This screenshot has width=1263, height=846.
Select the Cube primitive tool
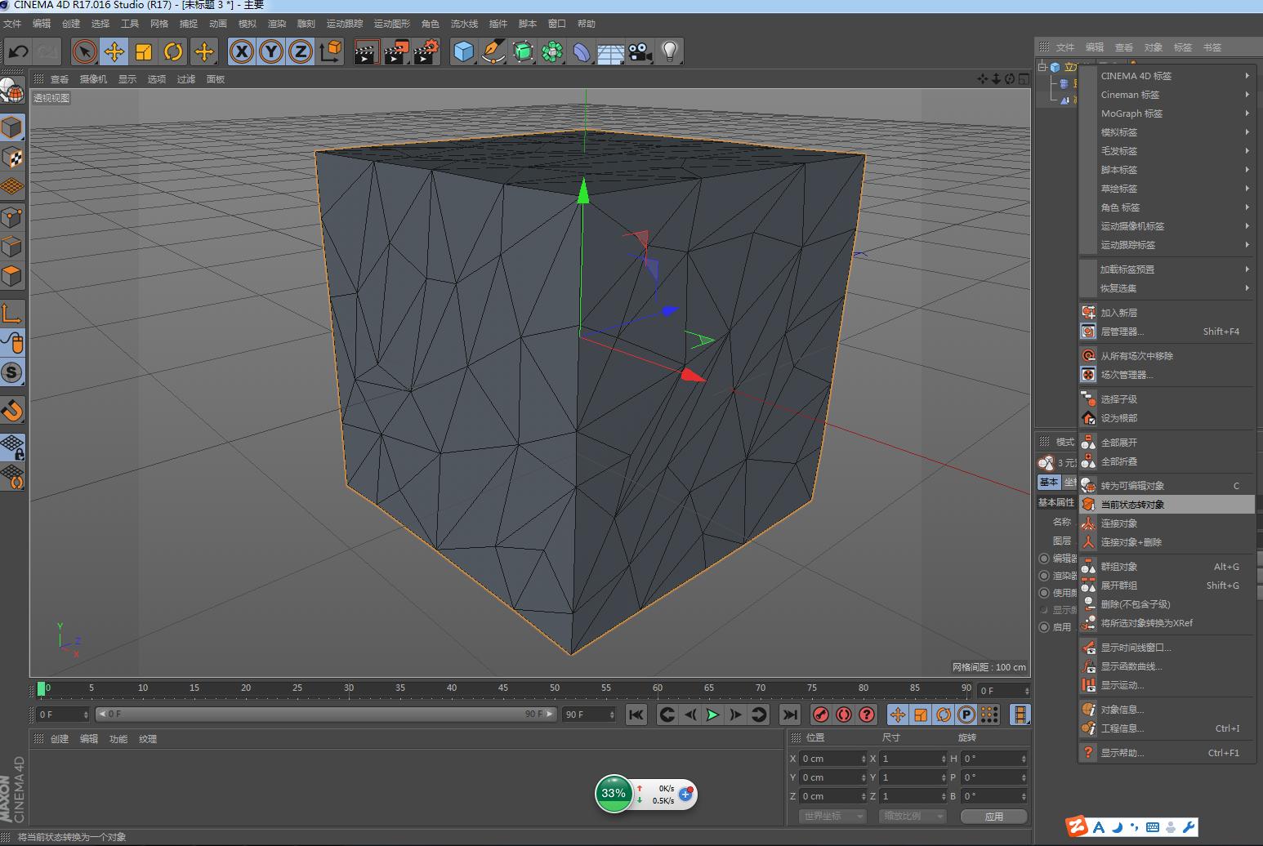coord(462,51)
